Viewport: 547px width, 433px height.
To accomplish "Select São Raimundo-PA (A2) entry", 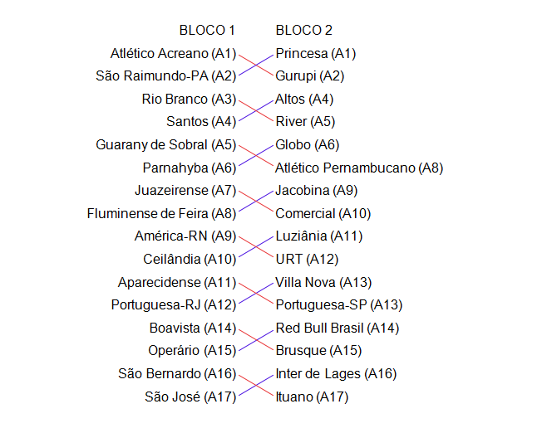I will click(x=166, y=76).
